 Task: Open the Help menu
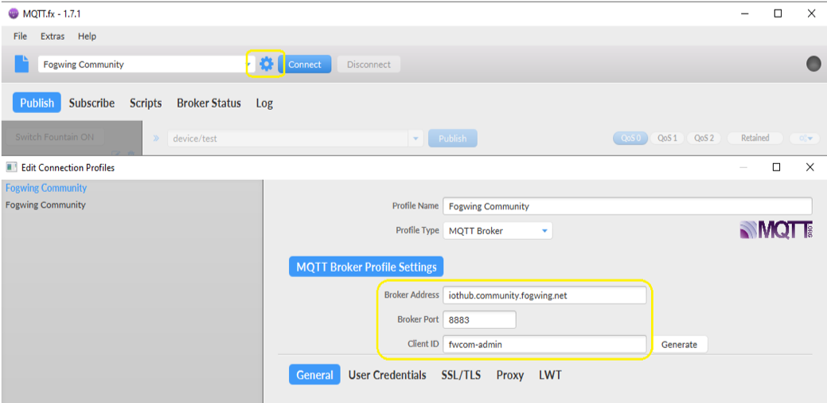tap(87, 37)
